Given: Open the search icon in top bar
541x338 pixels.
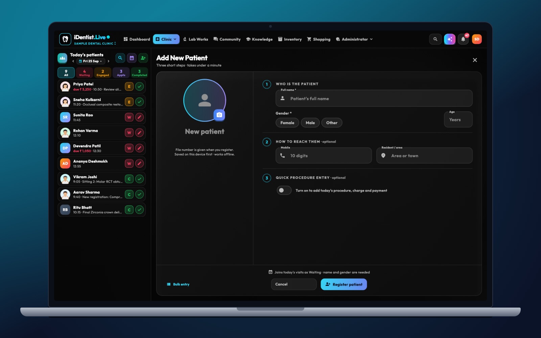Looking at the screenshot, I should coord(435,39).
